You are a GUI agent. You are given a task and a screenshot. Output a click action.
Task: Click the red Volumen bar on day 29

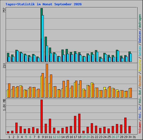tap(125, 125)
